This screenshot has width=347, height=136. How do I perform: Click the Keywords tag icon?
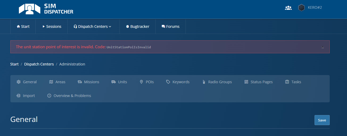click(x=168, y=82)
